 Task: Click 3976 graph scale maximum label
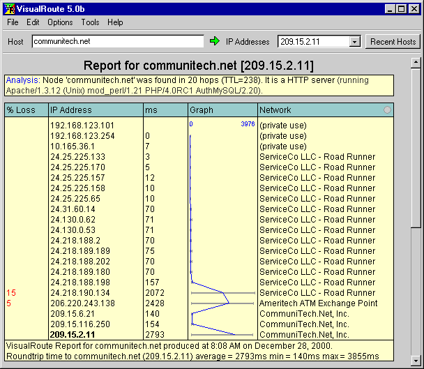(248, 124)
